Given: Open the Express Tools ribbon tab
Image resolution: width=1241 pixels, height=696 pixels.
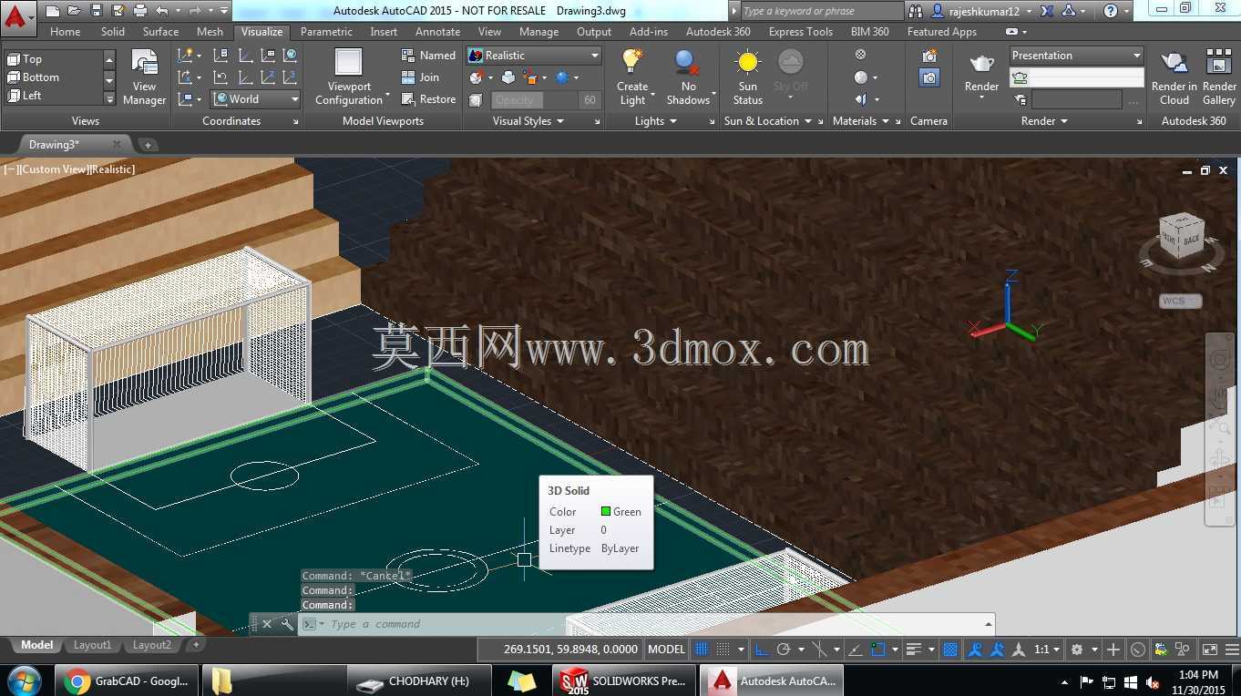Looking at the screenshot, I should coord(801,32).
